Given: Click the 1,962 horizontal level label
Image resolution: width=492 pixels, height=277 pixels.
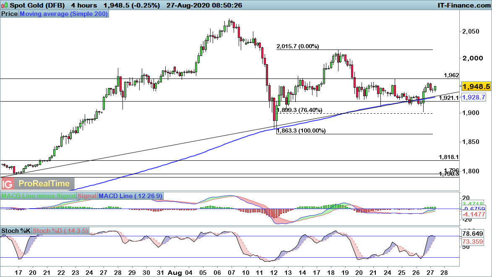Looking at the screenshot, I should coord(451,75).
